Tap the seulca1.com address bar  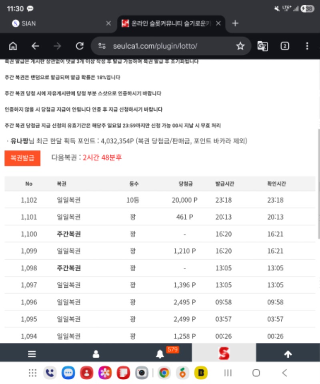pos(168,46)
